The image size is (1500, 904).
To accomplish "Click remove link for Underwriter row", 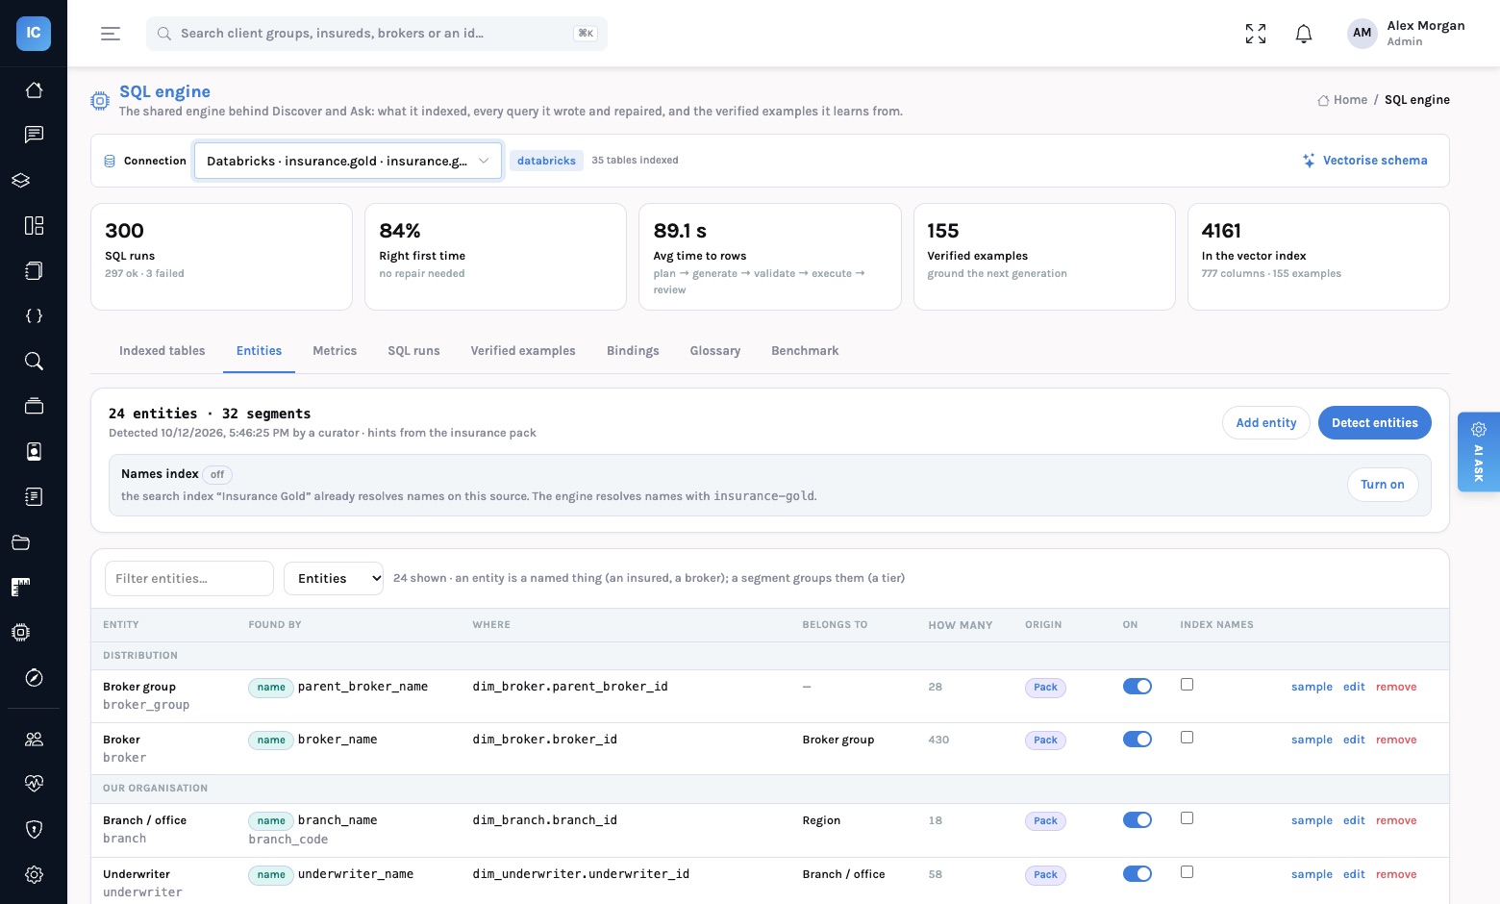I will (1396, 874).
